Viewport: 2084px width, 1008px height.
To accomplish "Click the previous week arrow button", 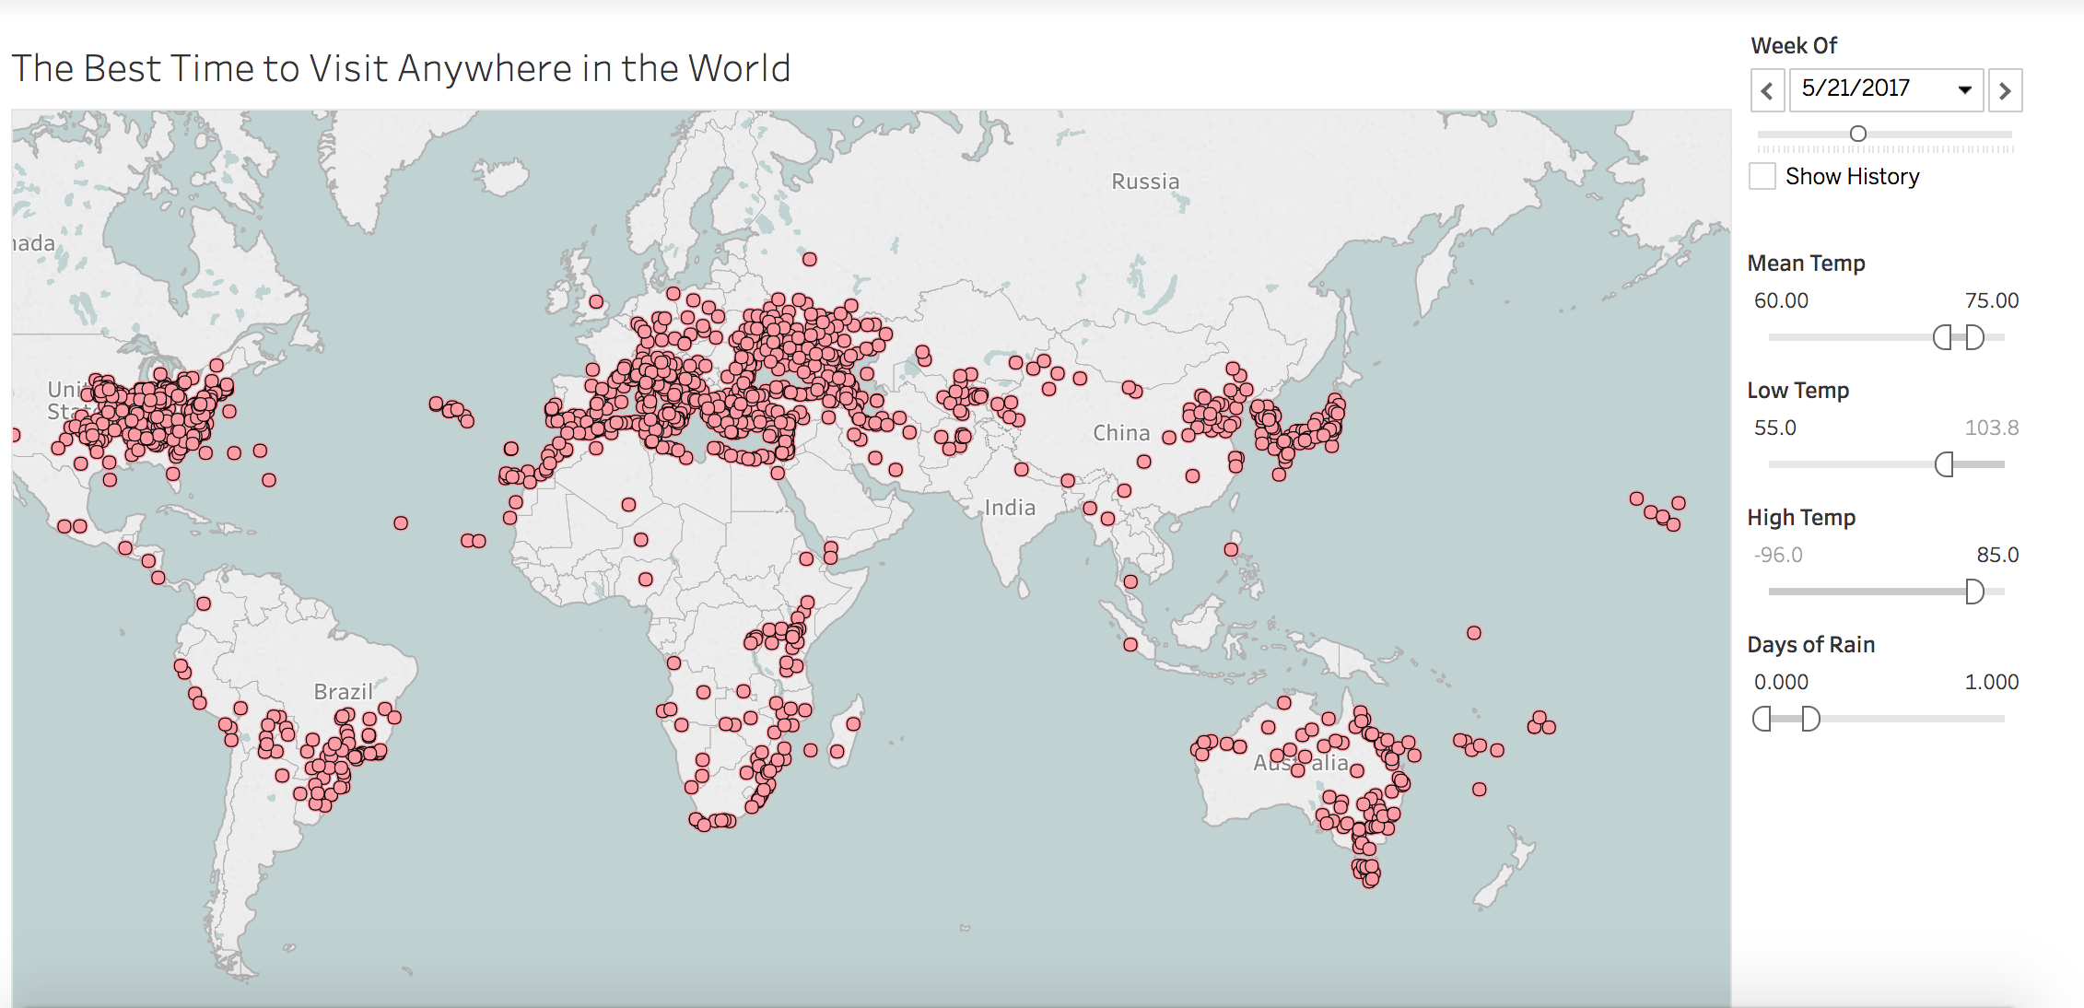I will point(1766,90).
